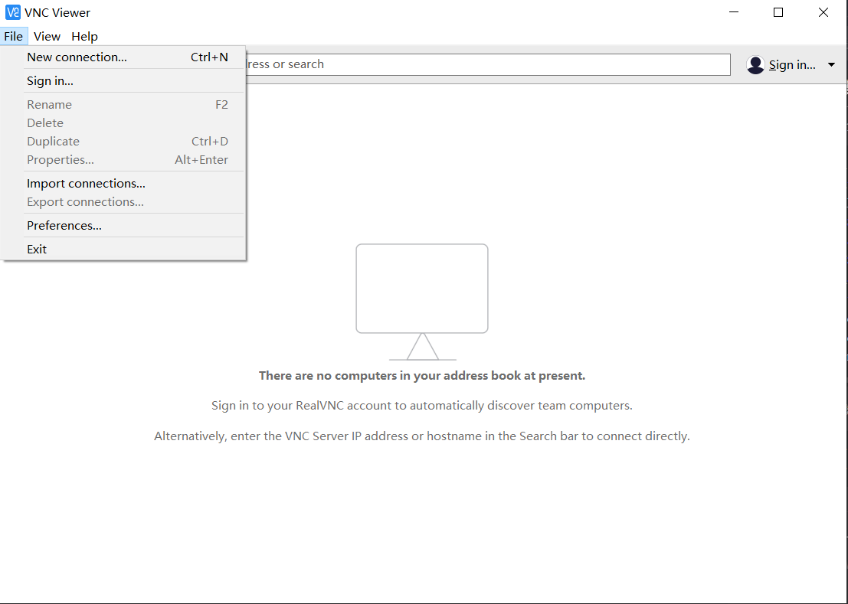Click the File menu bar item

[x=13, y=37]
